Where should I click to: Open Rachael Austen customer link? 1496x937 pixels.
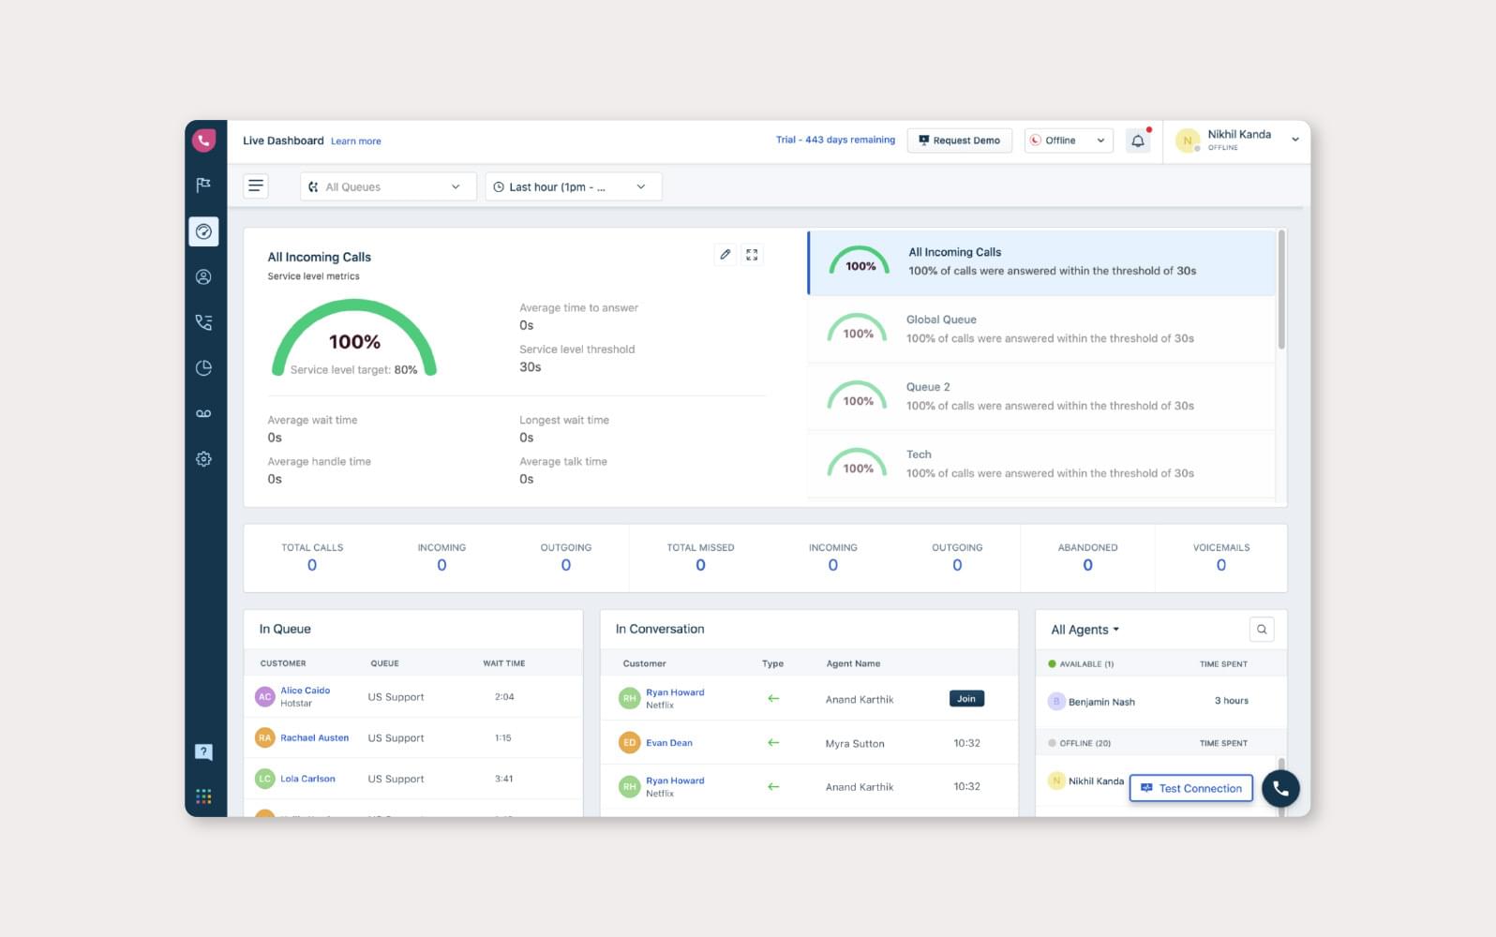point(315,738)
